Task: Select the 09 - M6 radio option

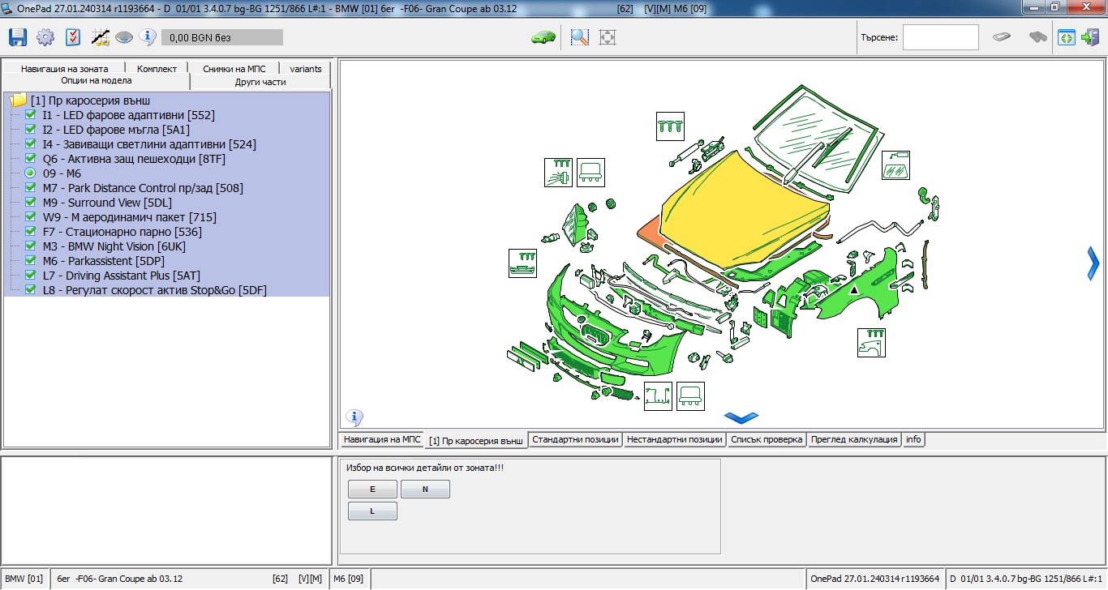Action: tap(31, 173)
